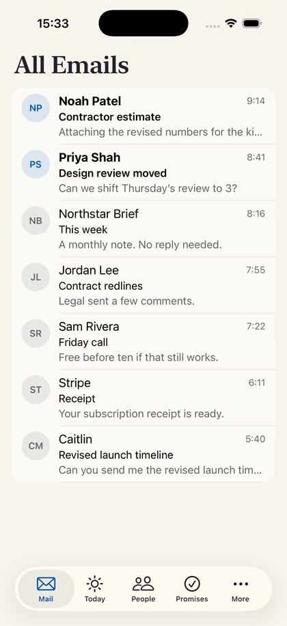
Task: Tap the 9:14 timestamp
Action: (256, 101)
